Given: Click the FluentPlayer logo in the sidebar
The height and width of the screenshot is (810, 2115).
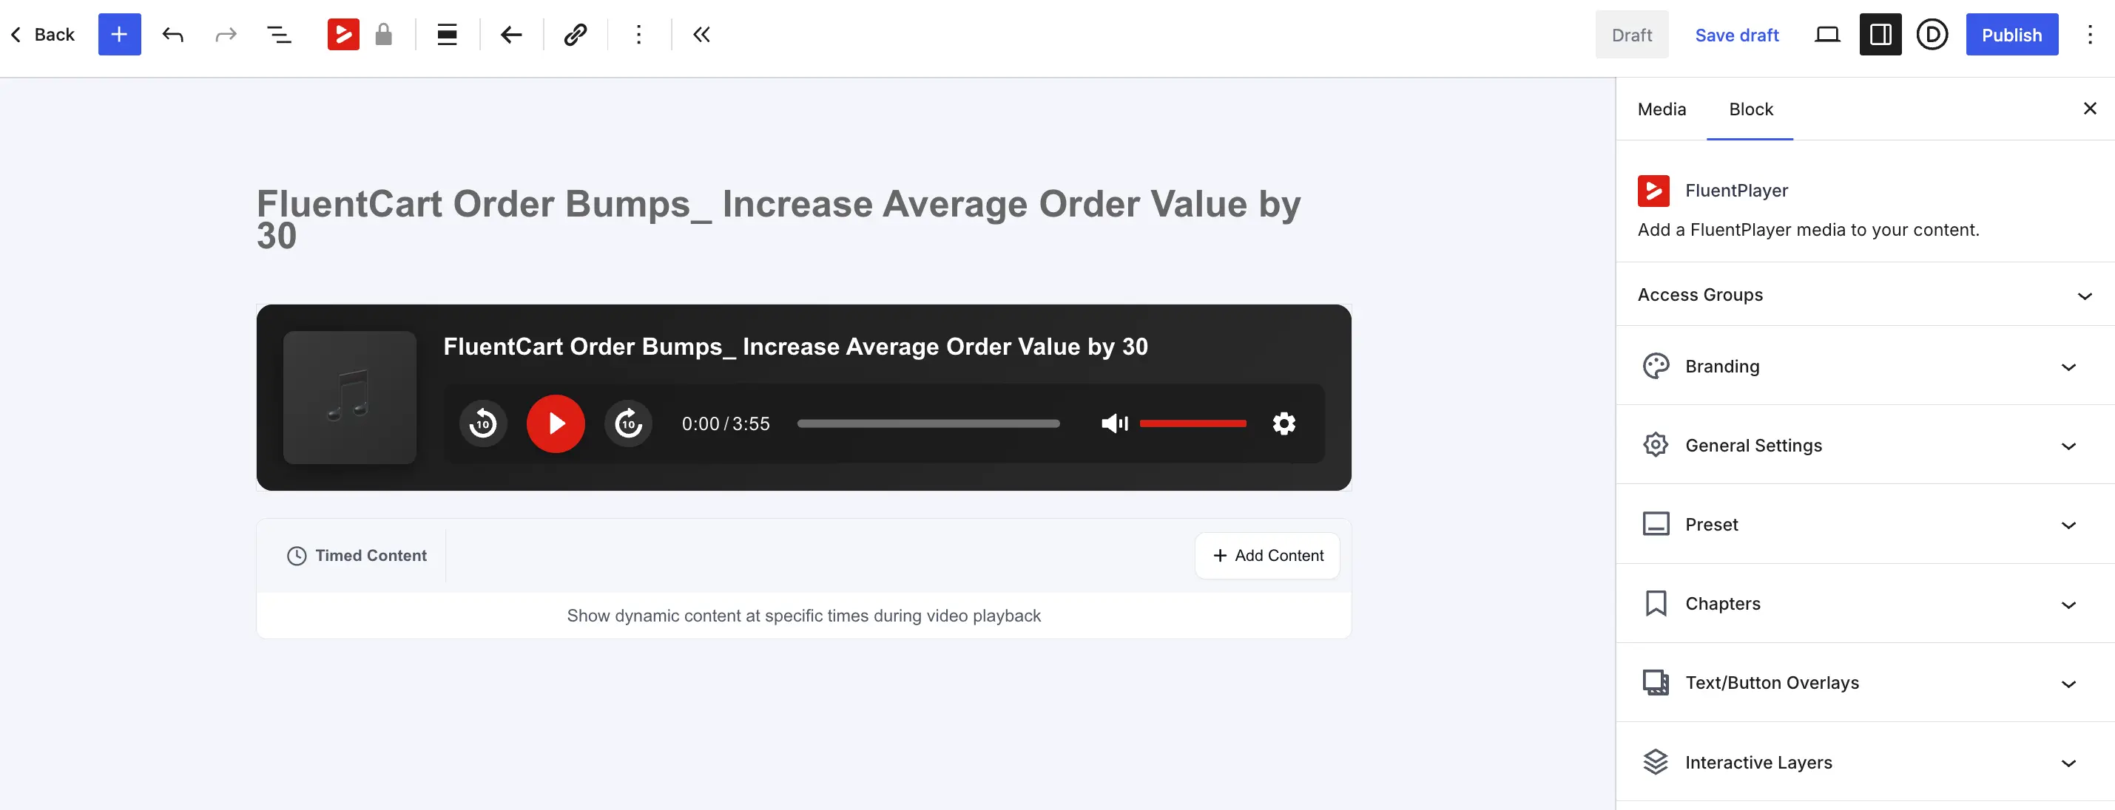Looking at the screenshot, I should [x=1653, y=191].
